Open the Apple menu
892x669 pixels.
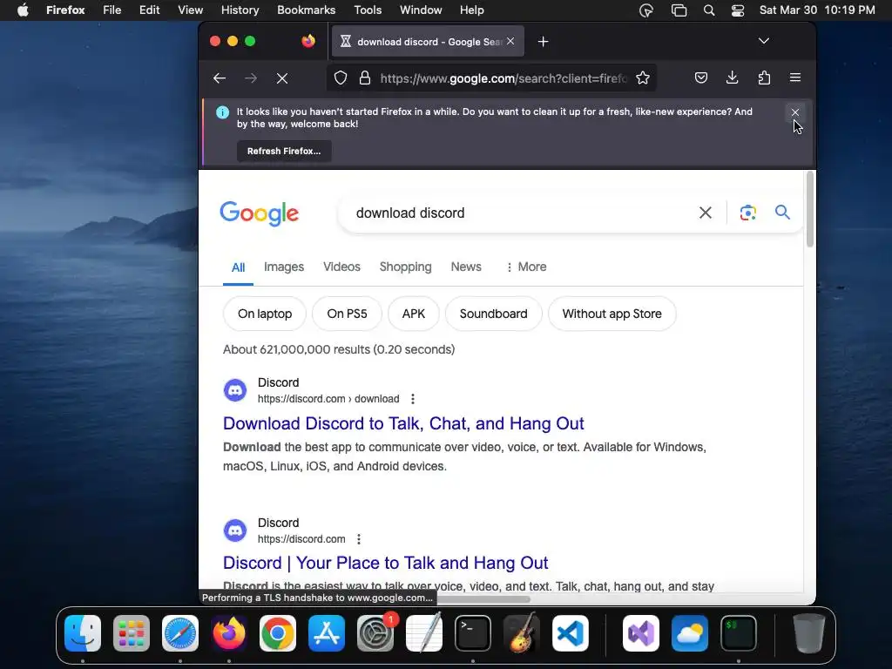click(x=23, y=10)
